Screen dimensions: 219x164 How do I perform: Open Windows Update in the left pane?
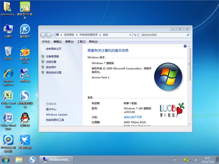(x=56, y=115)
